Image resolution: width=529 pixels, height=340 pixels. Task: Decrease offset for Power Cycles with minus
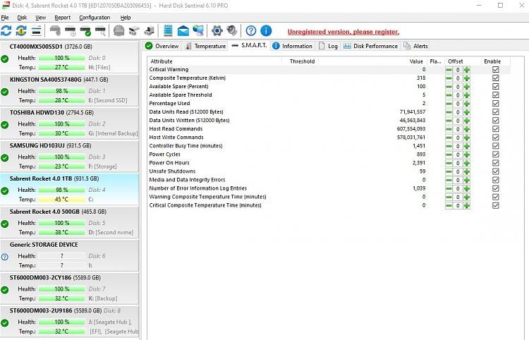(448, 154)
